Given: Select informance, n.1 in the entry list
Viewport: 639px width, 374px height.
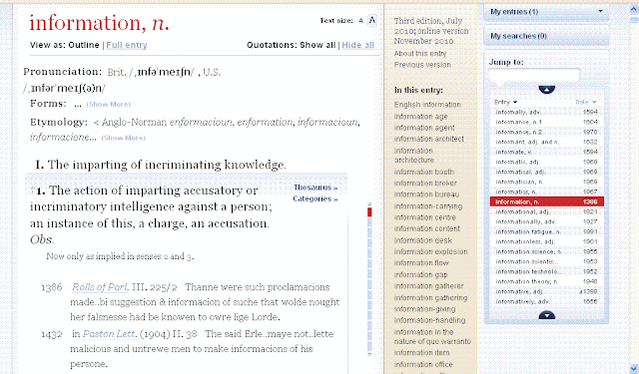Looking at the screenshot, I should [546, 122].
